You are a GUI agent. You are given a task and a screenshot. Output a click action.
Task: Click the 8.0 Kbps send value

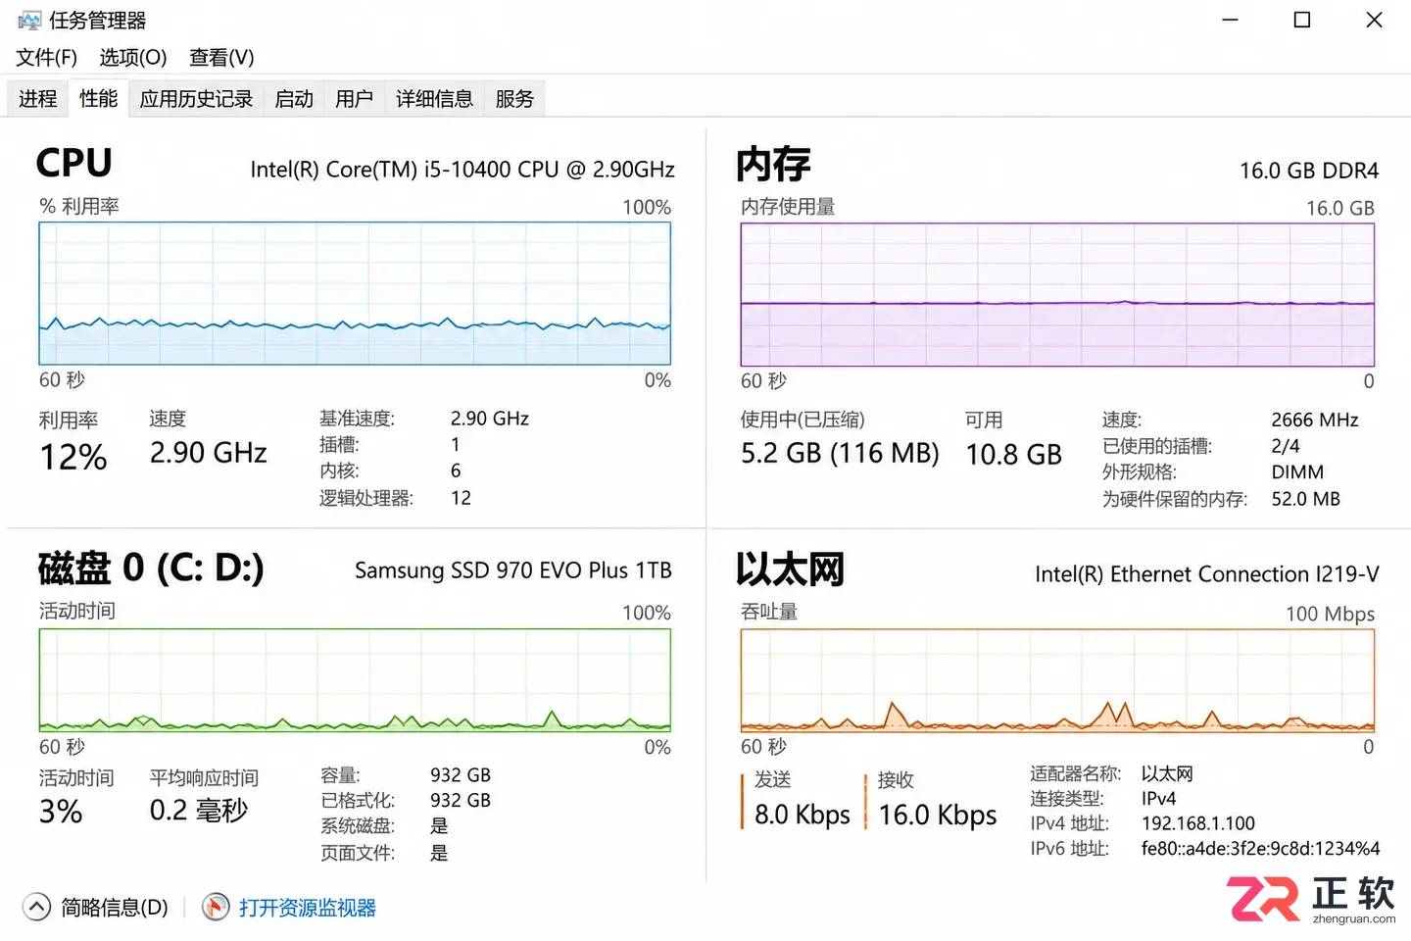(803, 815)
